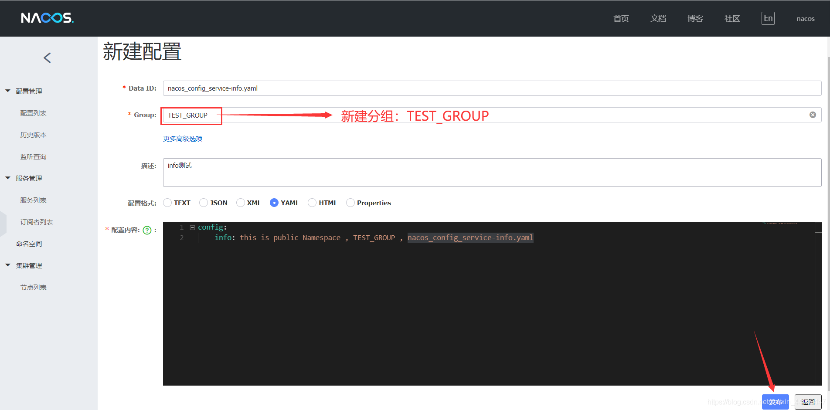Go to 监听查询 page
The width and height of the screenshot is (830, 410).
[x=33, y=156]
